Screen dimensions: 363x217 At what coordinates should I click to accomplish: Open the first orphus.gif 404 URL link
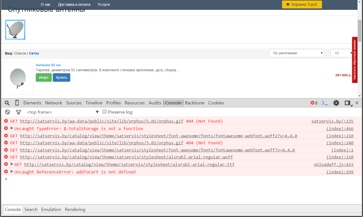[102, 121]
